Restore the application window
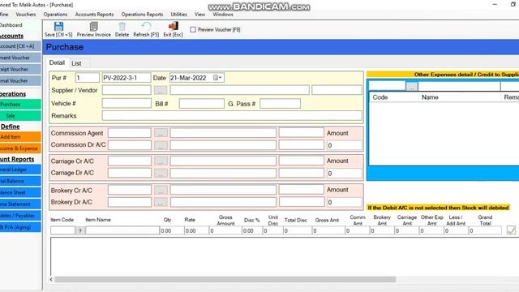This screenshot has width=519, height=292. point(513,4)
